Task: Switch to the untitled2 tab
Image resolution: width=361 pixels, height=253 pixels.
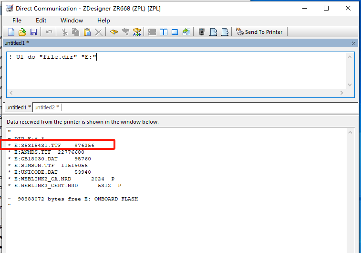Action: [47, 107]
